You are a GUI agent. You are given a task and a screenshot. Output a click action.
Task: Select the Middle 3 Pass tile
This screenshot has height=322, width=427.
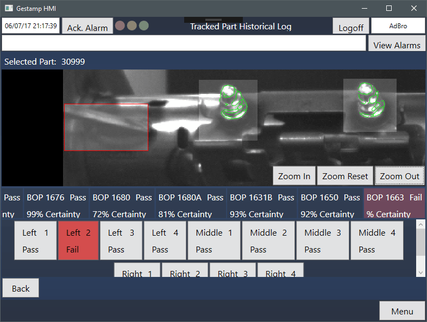click(323, 241)
